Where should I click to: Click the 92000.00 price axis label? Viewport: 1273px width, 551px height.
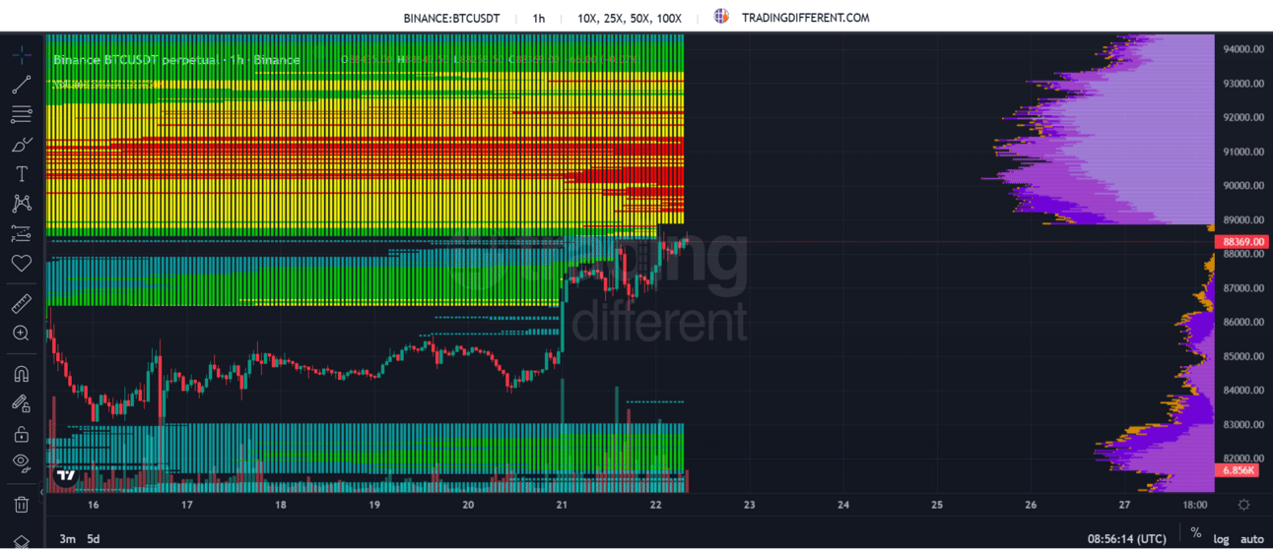click(1243, 117)
